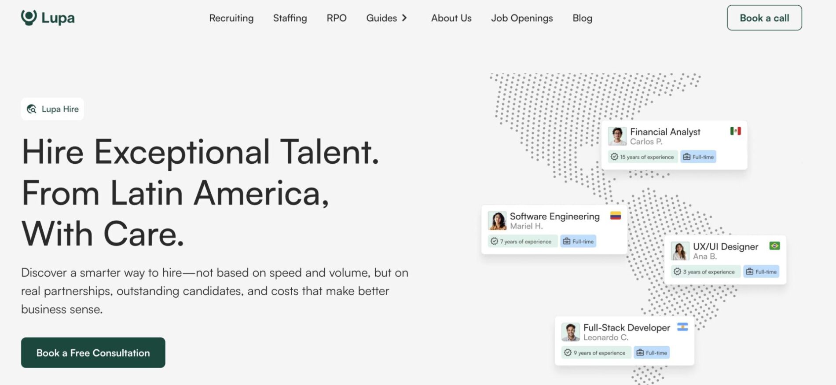Click the Lupa logo icon
Viewport: 836px width, 385px height.
coord(29,18)
